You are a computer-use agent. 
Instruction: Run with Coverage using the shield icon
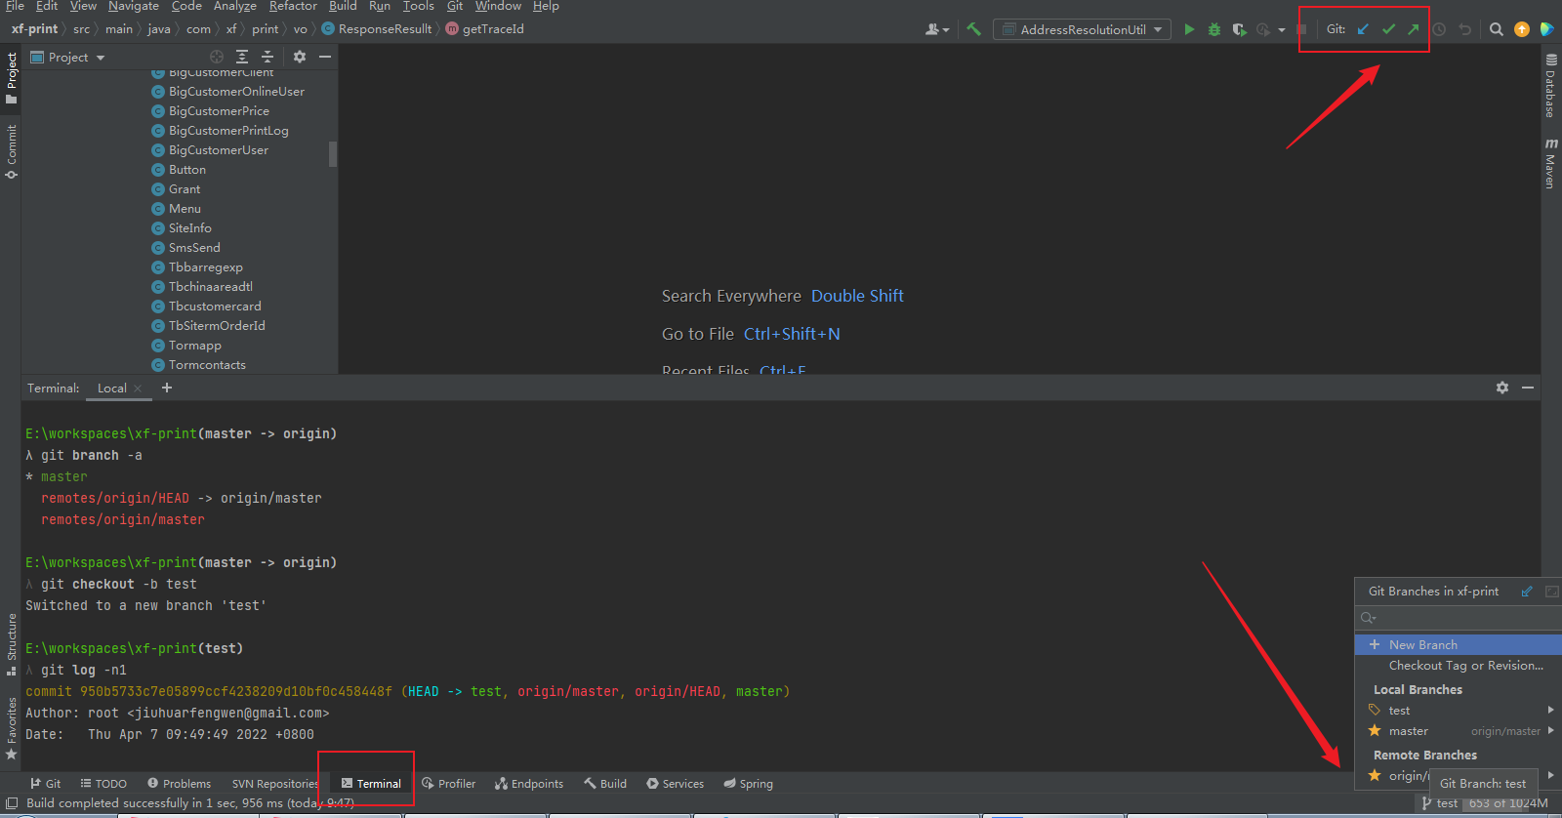[x=1239, y=29]
